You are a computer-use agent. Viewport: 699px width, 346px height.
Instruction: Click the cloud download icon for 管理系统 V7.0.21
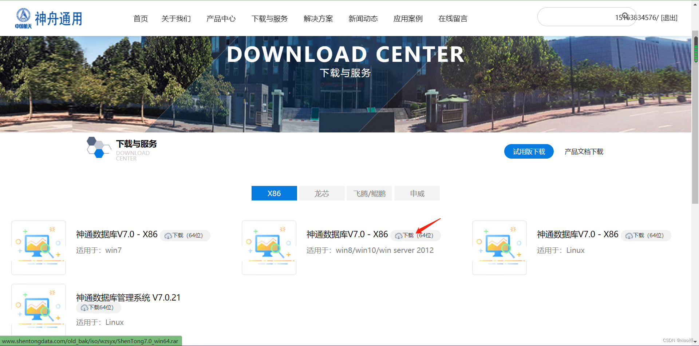(x=84, y=308)
